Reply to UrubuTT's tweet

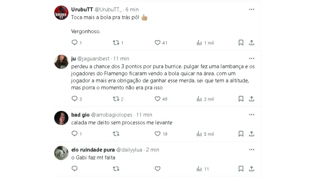(75, 43)
